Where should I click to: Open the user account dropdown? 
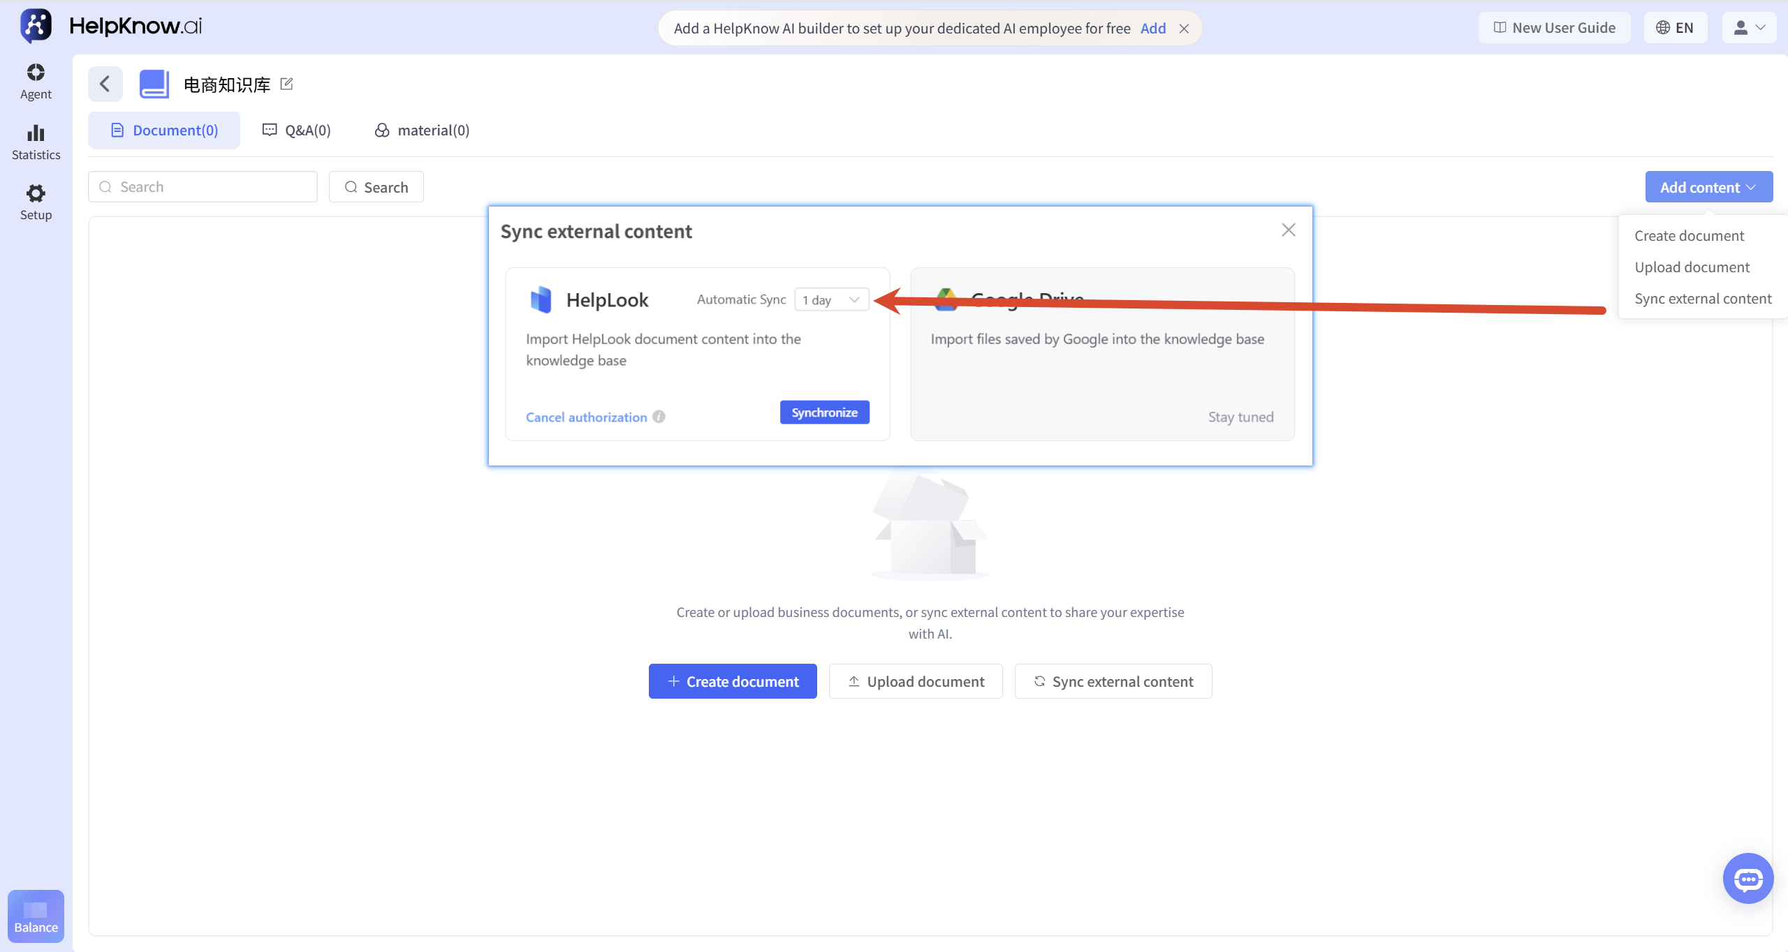click(x=1748, y=28)
